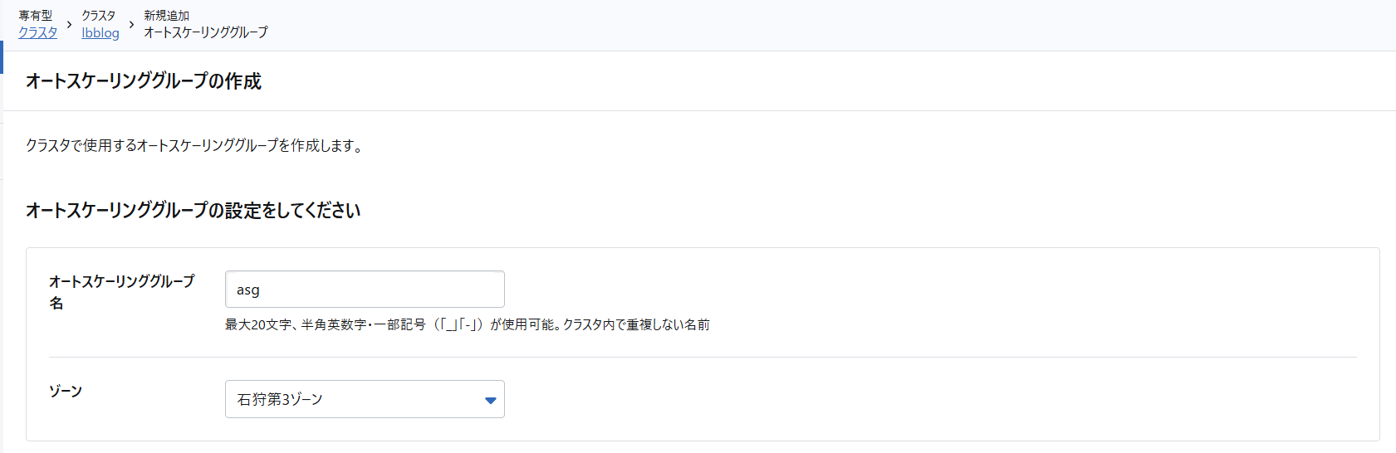
Task: Click the オートスケーリンググループの作成 page heading
Action: [x=144, y=81]
